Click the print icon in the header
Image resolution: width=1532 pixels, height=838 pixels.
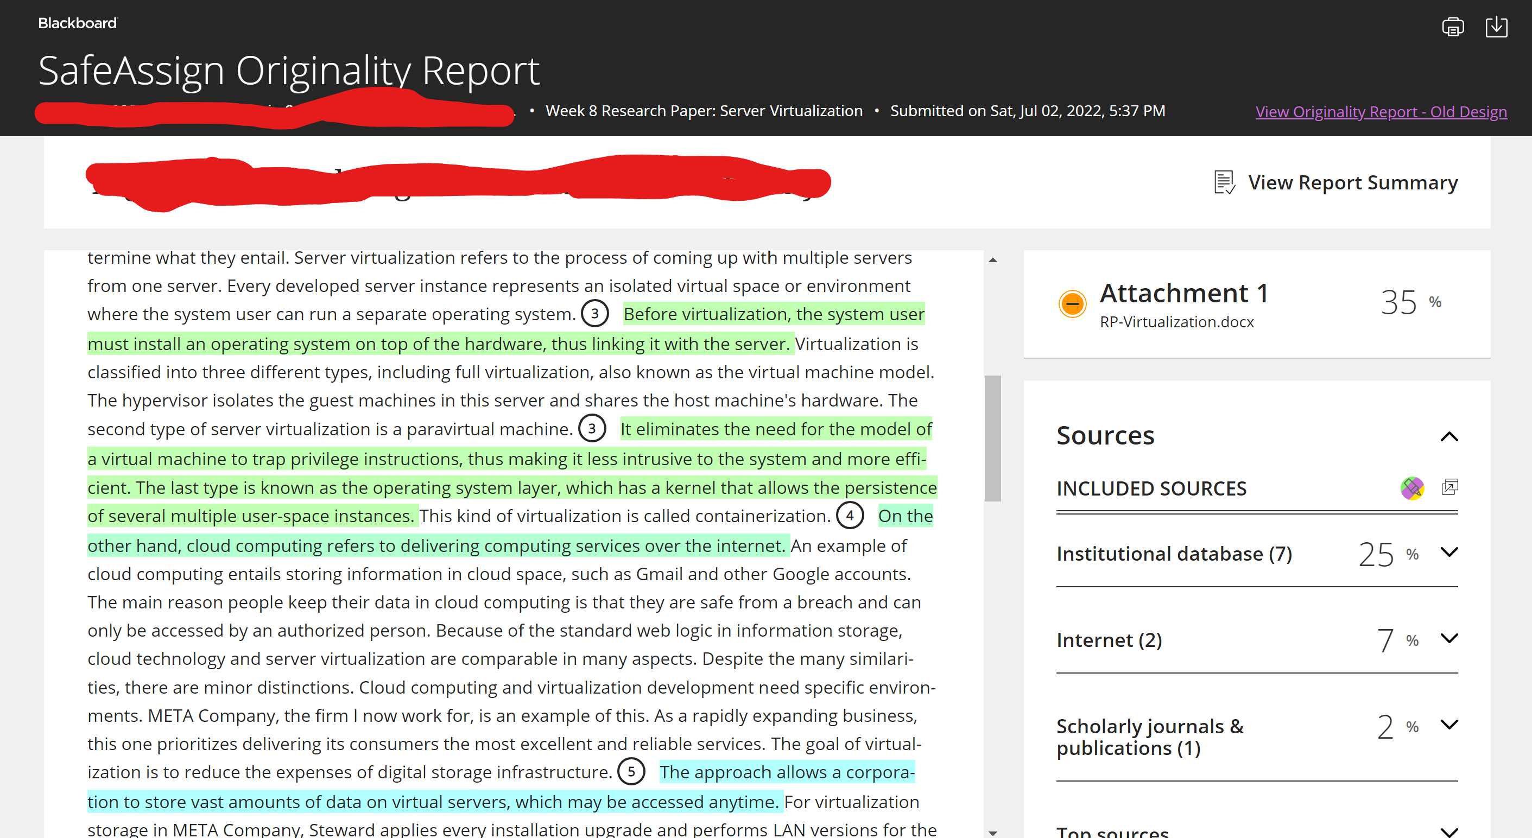pyautogui.click(x=1452, y=27)
